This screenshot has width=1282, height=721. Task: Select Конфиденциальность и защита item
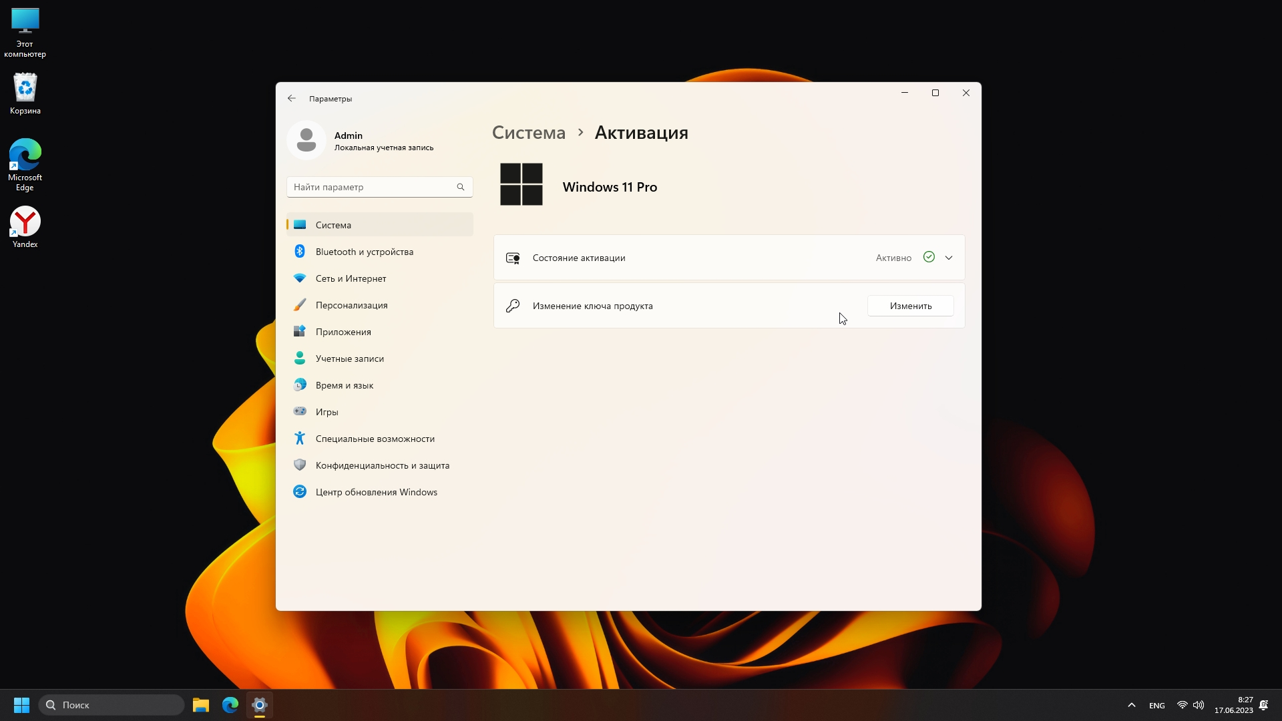point(382,465)
